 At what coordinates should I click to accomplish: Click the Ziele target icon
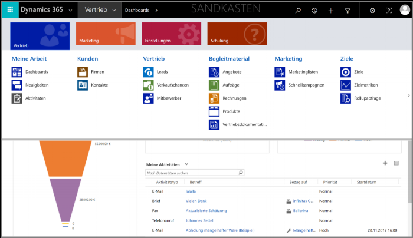(346, 72)
